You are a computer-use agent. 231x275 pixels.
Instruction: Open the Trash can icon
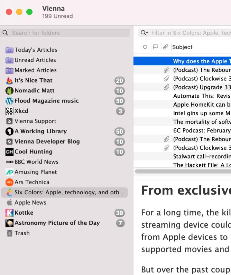click(x=9, y=233)
